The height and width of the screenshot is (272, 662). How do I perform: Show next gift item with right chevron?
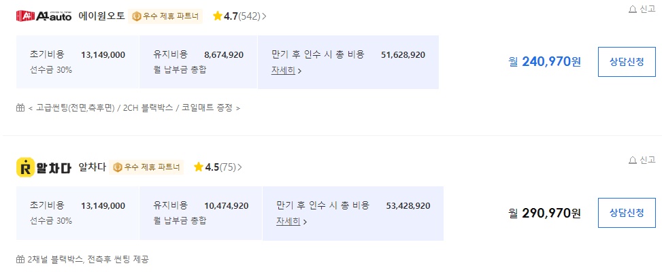click(238, 108)
